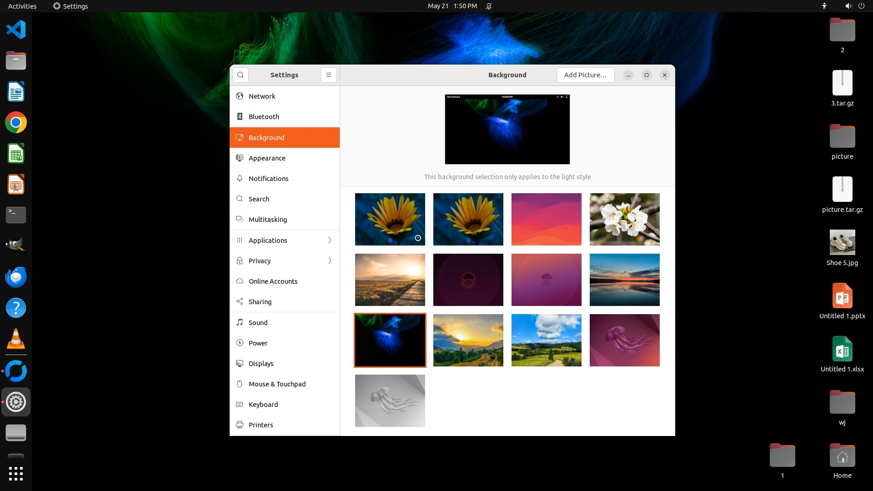Screen dimensions: 873x491
Task: Expand the Privacy submenu chevron
Action: pos(330,261)
